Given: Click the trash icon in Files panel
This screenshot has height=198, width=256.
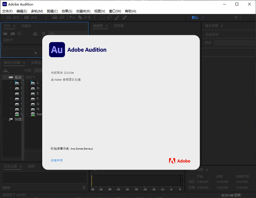Looking at the screenshot, I should [44, 34].
